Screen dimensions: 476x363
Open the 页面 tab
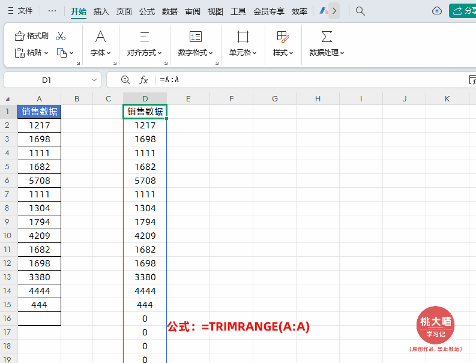click(x=124, y=11)
